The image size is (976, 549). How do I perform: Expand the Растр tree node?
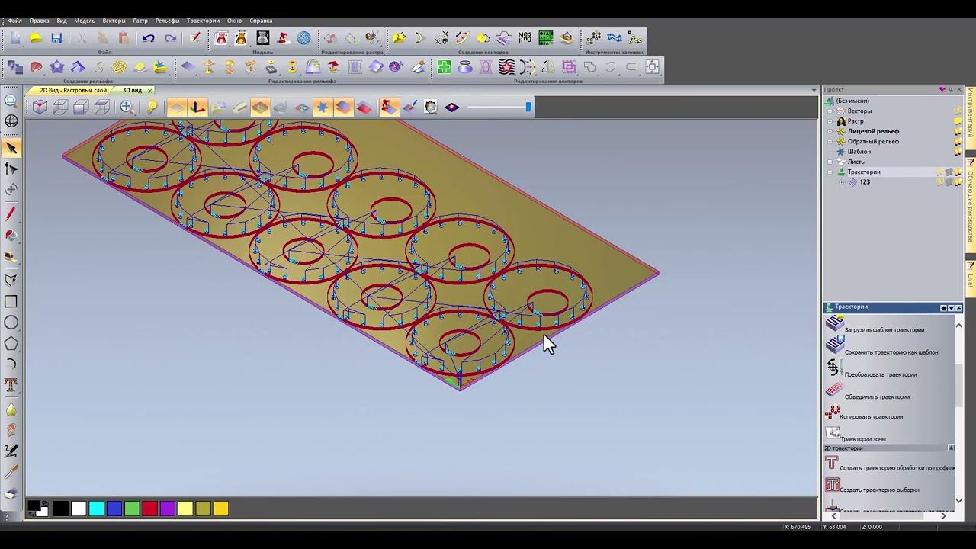tap(830, 121)
